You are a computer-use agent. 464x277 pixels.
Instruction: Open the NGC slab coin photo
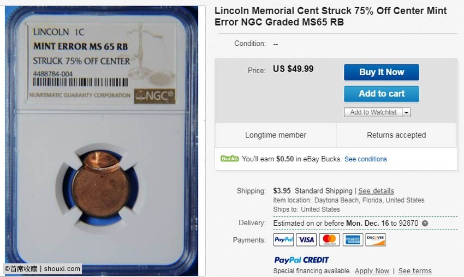[102, 141]
